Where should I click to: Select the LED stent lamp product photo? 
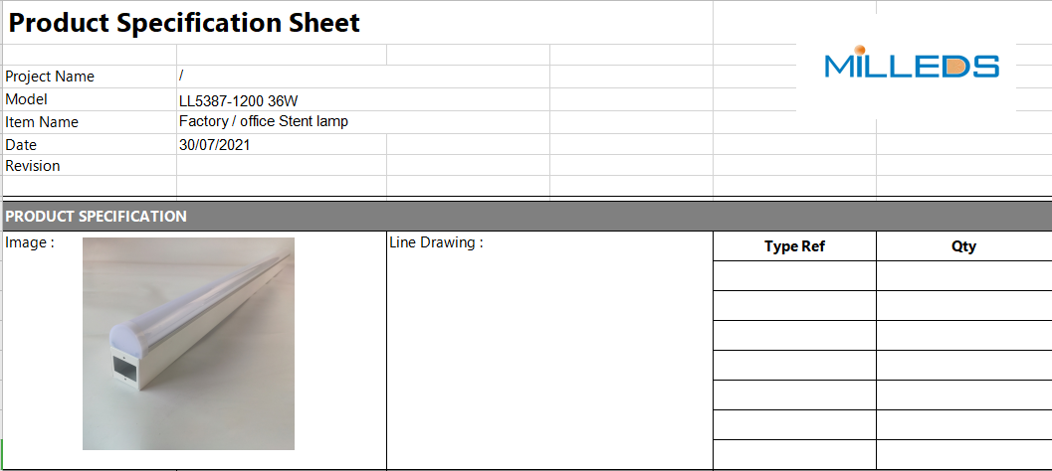click(188, 344)
